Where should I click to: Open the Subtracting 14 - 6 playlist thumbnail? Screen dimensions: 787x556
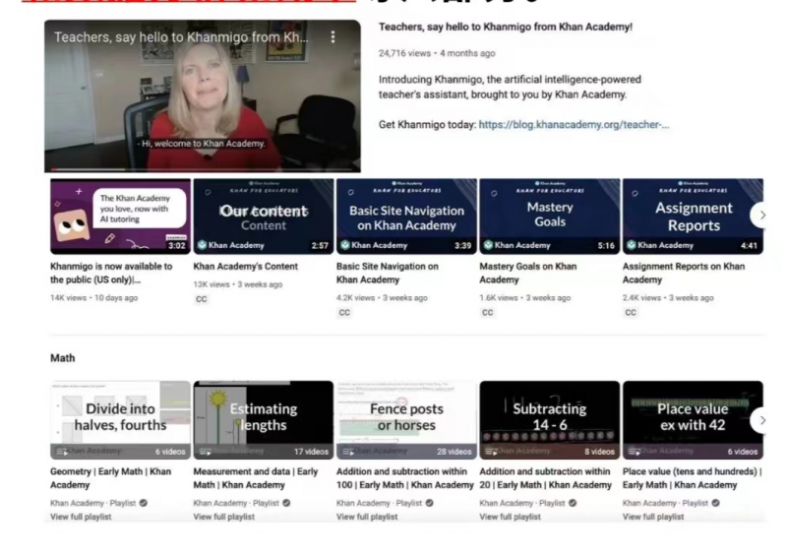coord(550,420)
